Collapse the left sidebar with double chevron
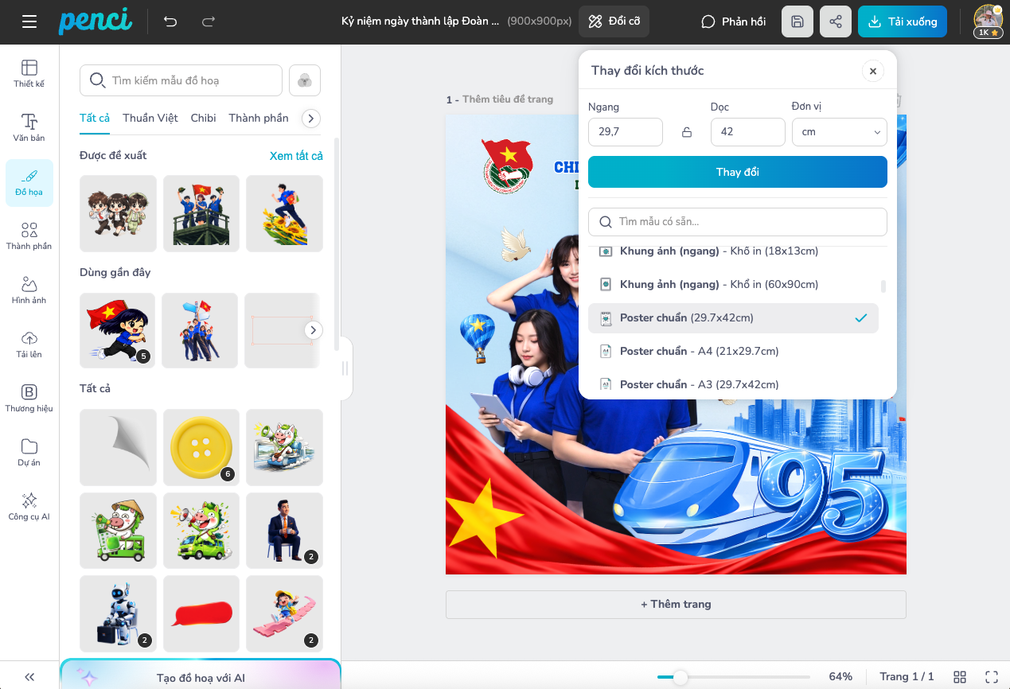1010x689 pixels. point(29,676)
